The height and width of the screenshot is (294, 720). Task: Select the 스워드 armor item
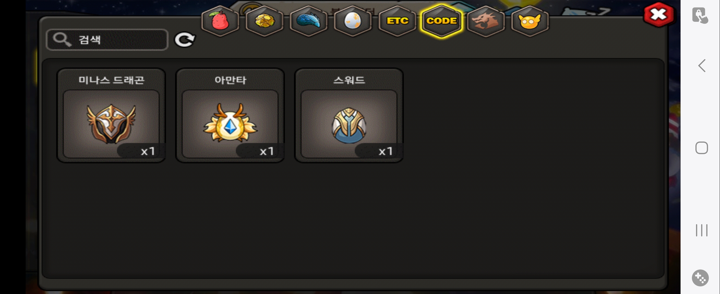349,115
